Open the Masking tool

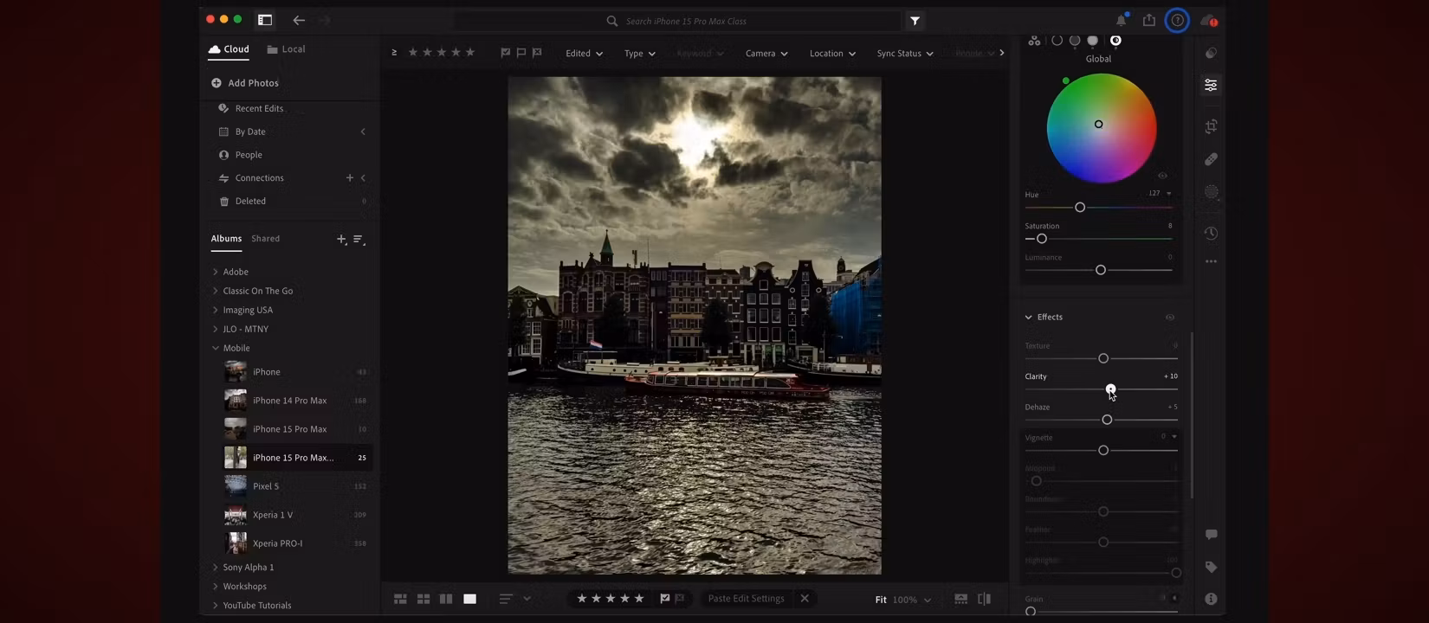coord(1211,192)
